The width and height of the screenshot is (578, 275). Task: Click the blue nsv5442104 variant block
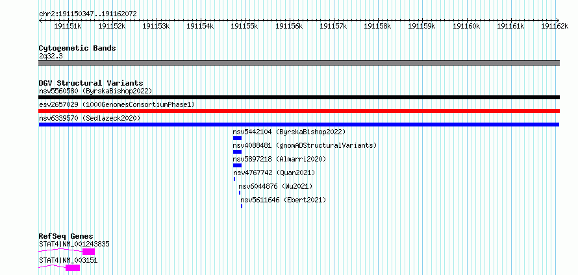[238, 138]
